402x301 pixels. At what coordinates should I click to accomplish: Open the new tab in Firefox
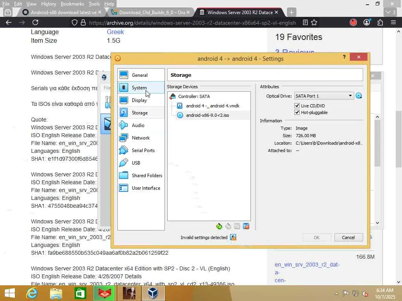click(x=291, y=12)
